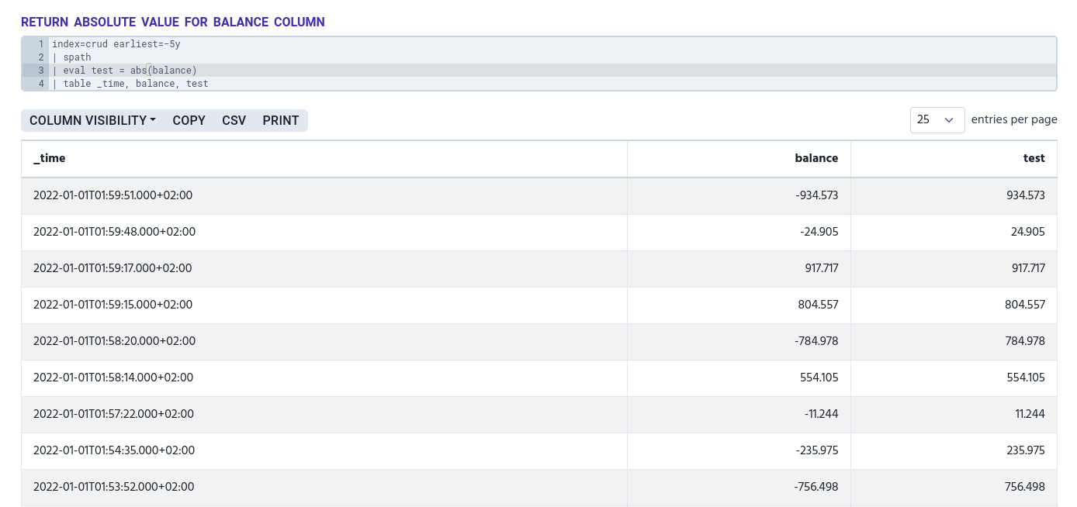
Task: Open the 25 entries dropdown chevron
Action: coord(948,120)
